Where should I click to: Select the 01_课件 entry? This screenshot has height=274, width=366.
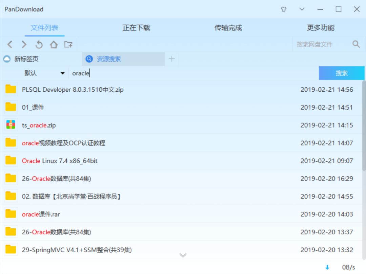click(33, 108)
